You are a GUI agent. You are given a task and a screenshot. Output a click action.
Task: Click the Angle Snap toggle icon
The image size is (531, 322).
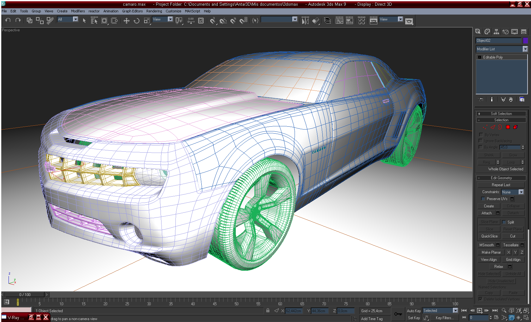pos(223,21)
